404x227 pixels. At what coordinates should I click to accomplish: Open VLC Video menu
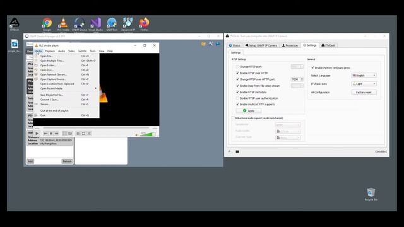pos(71,51)
